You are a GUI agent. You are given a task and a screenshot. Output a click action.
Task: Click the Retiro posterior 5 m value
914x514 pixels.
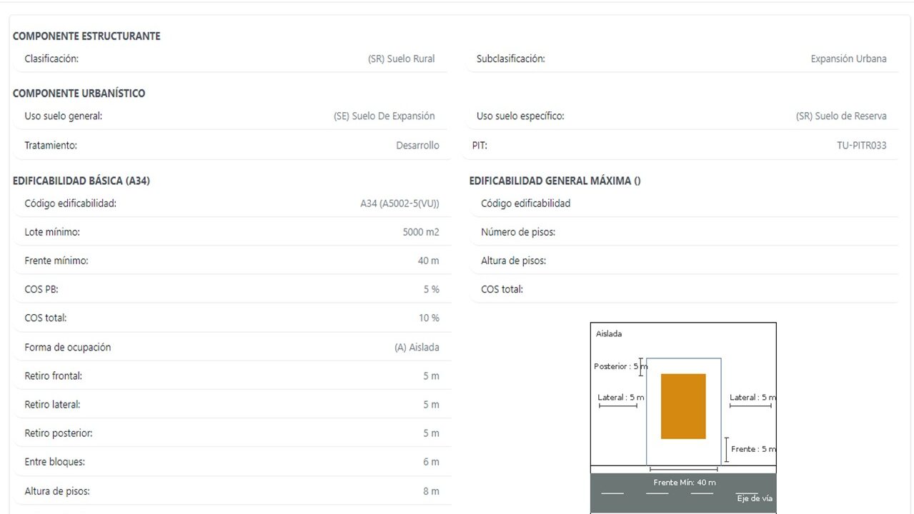(x=431, y=433)
